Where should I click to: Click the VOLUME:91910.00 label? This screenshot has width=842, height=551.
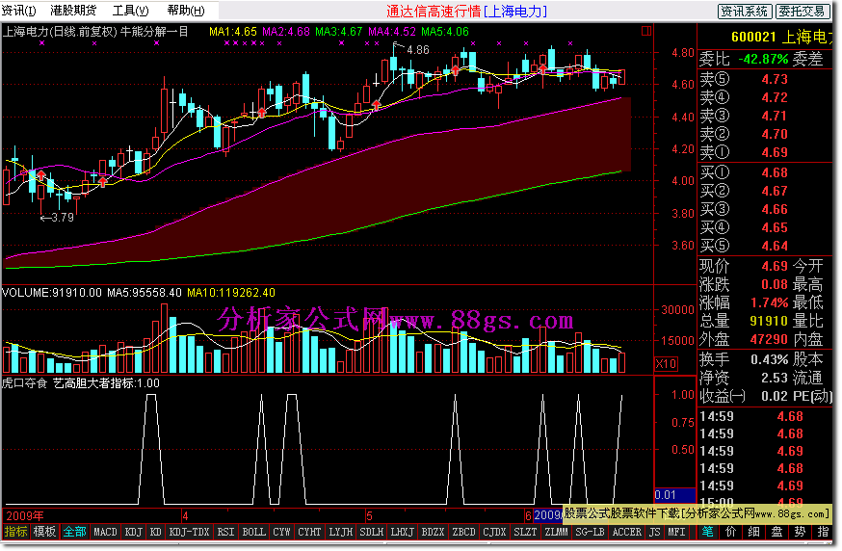tap(52, 293)
